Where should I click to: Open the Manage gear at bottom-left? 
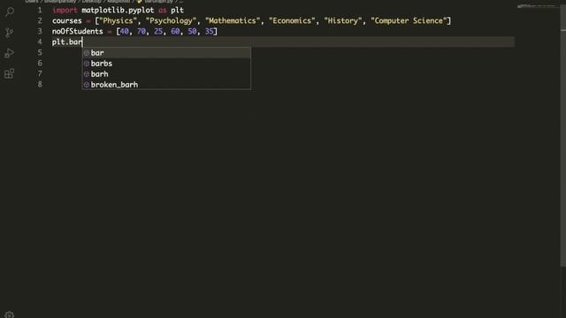(x=10, y=314)
